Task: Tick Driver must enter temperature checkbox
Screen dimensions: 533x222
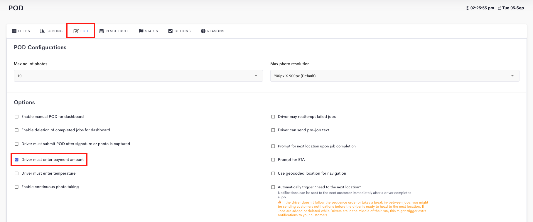Action: click(17, 173)
